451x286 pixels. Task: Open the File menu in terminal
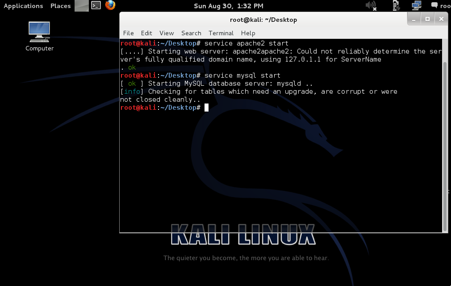(128, 33)
